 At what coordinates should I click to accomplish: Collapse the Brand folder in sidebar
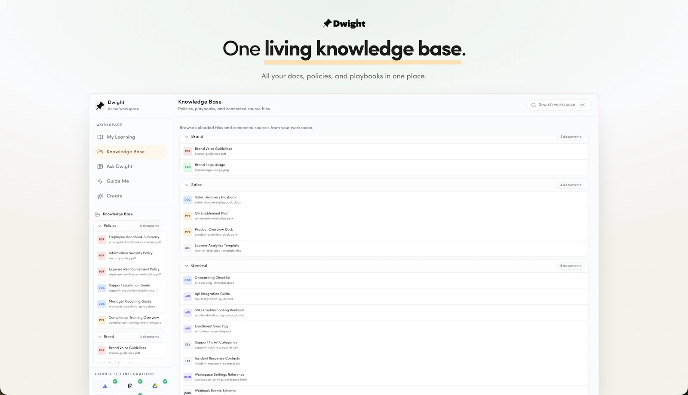click(x=100, y=337)
